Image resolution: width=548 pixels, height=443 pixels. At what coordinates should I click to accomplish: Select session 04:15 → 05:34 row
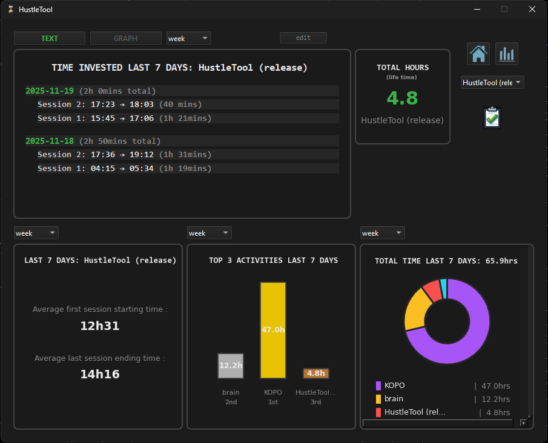188,169
